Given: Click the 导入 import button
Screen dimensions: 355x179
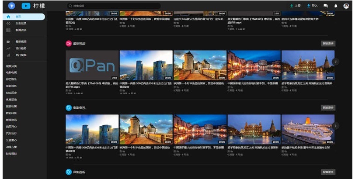Looking at the screenshot, I should (312, 6).
